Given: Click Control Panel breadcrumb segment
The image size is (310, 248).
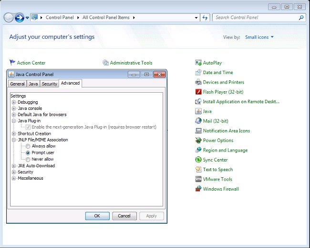Looking at the screenshot, I should 60,17.
